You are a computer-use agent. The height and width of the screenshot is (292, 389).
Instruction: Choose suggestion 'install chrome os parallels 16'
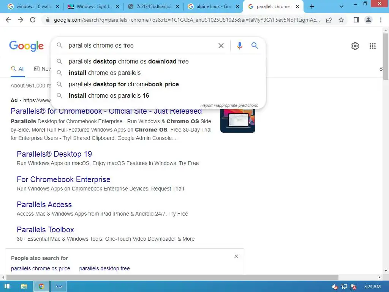click(158, 95)
